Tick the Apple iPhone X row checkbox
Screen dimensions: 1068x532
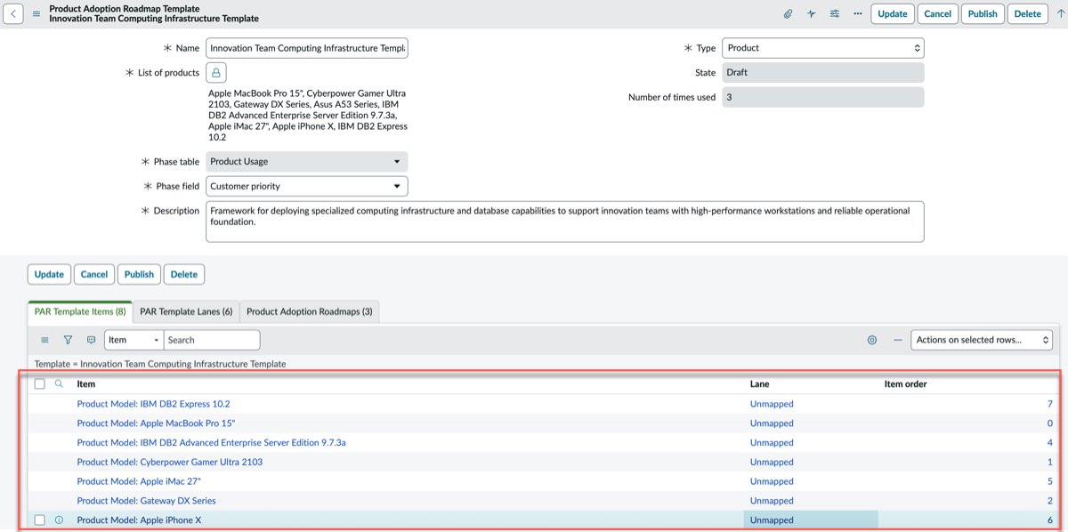(x=39, y=520)
